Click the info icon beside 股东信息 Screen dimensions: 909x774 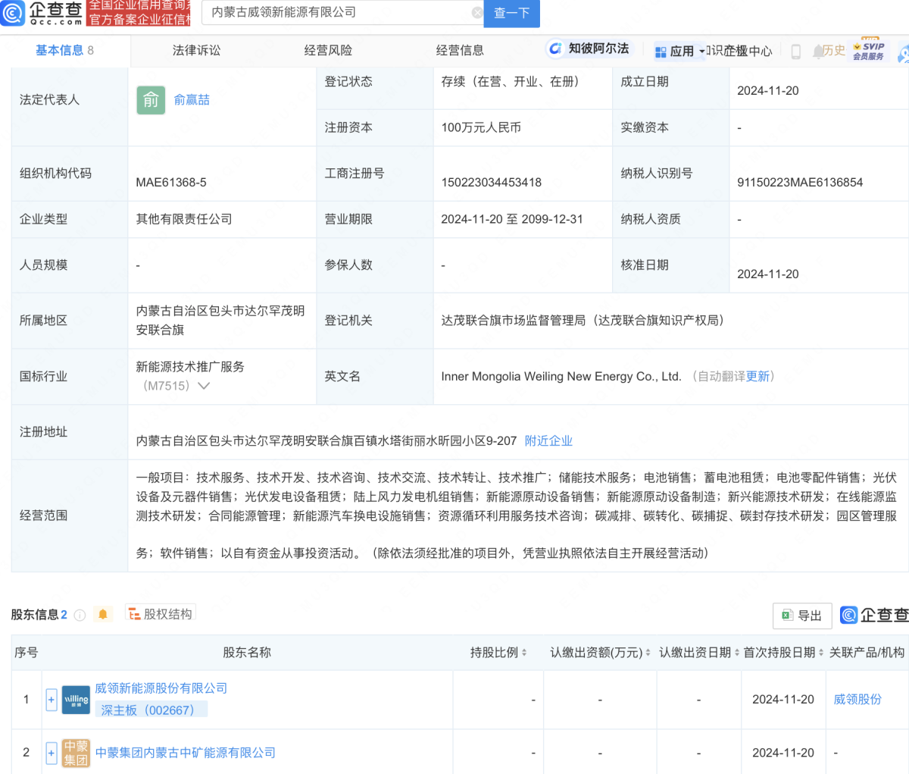80,615
